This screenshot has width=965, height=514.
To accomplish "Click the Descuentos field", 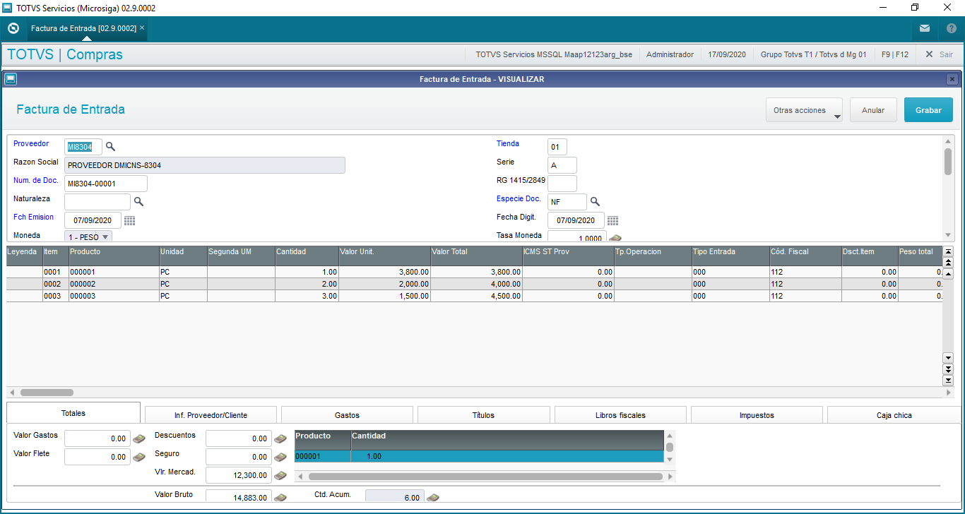I will (x=239, y=438).
